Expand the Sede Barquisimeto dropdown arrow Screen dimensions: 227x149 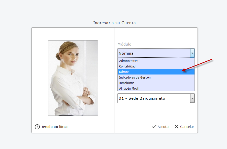pos(192,98)
